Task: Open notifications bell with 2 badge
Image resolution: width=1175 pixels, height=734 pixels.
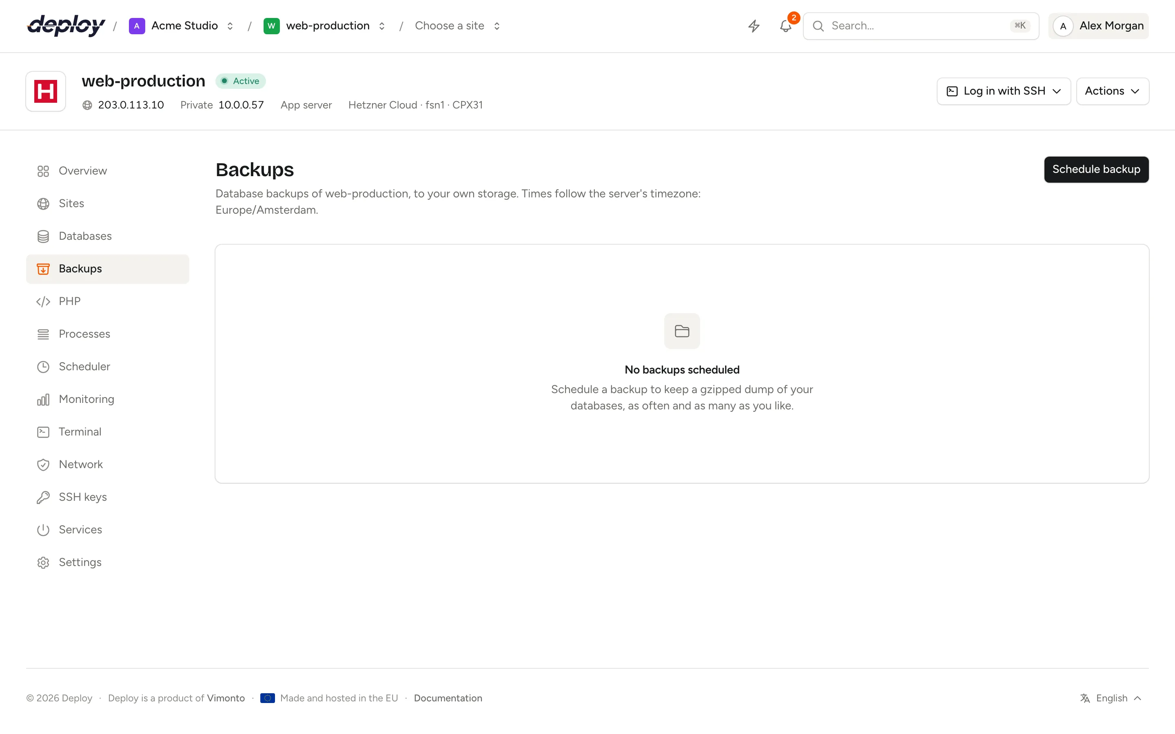Action: tap(786, 26)
